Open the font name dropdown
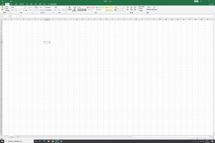The image size is (215, 143). pos(25,7)
